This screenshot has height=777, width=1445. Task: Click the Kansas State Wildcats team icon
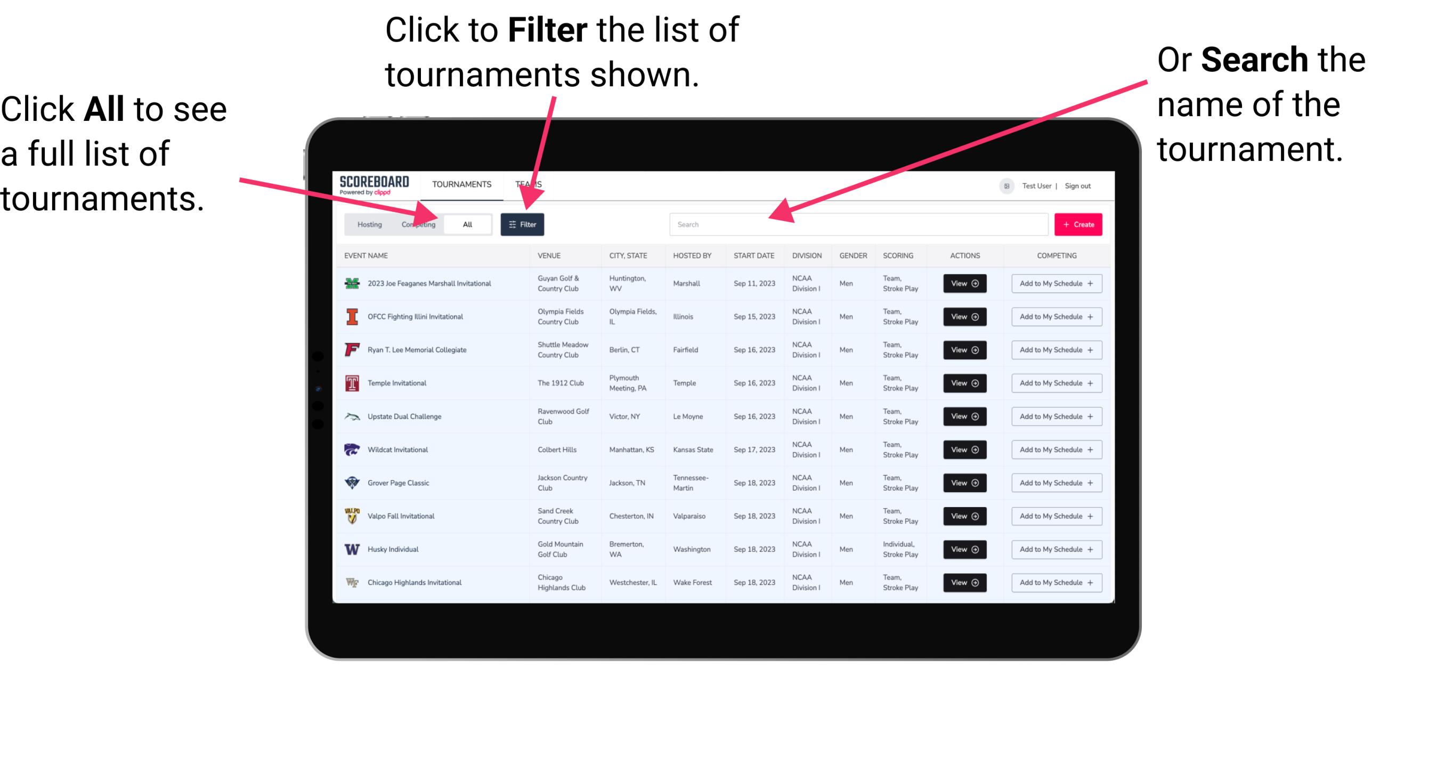(351, 449)
